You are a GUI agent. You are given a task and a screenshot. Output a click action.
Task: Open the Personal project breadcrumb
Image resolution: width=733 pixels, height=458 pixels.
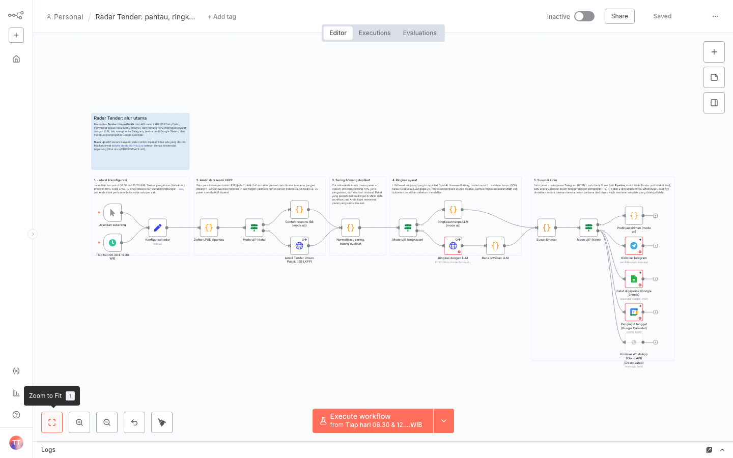click(65, 17)
